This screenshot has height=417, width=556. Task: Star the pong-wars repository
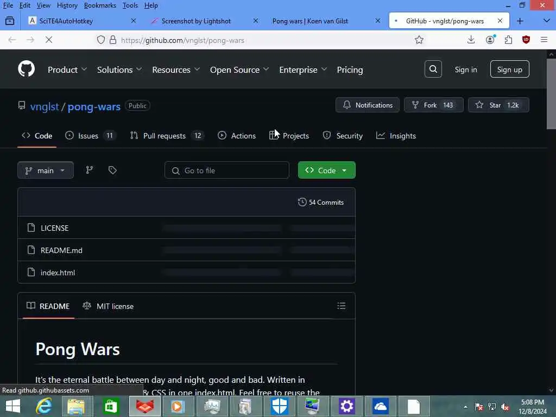click(498, 105)
